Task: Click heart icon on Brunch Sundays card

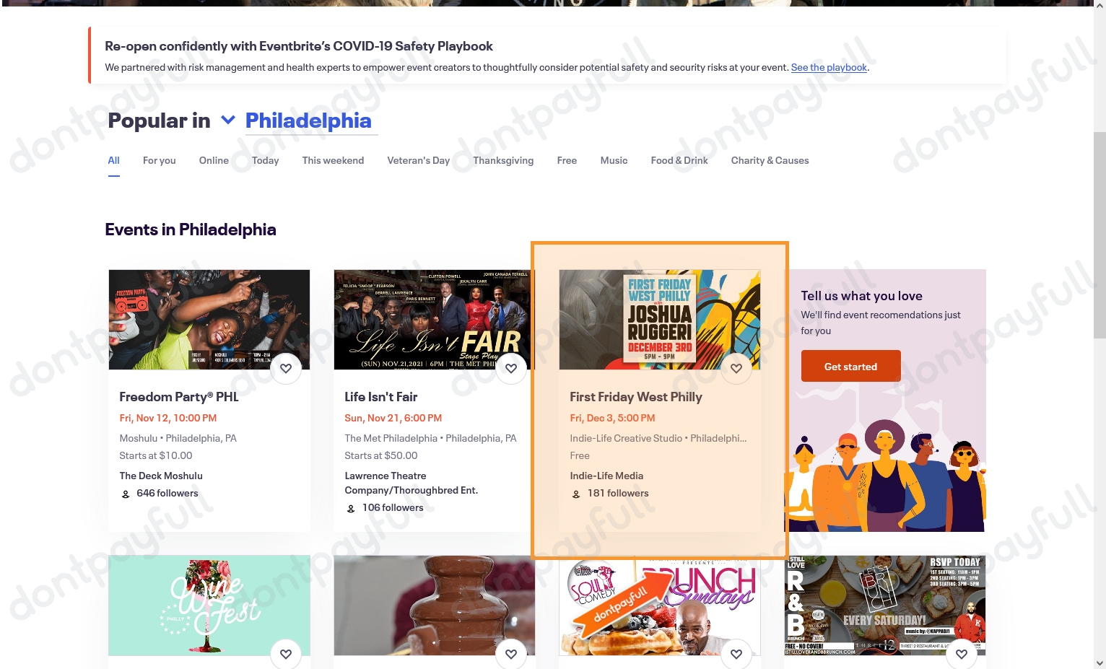Action: (736, 654)
